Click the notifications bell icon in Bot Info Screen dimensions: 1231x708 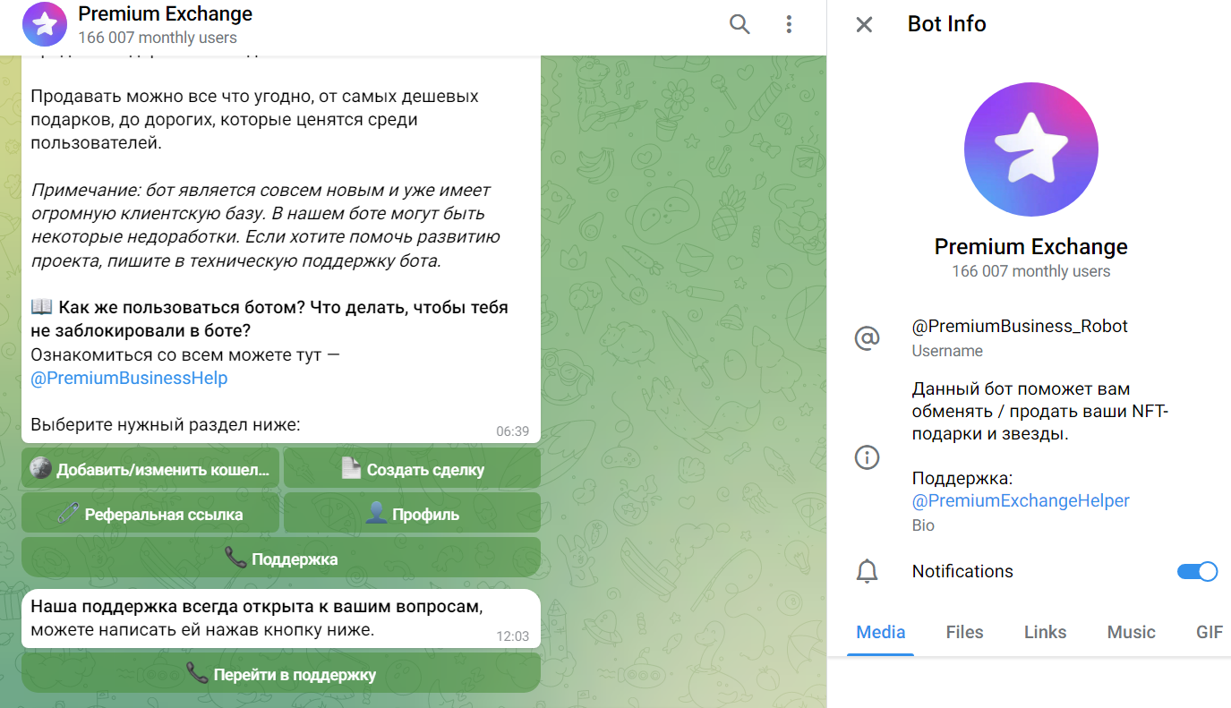[x=867, y=571]
